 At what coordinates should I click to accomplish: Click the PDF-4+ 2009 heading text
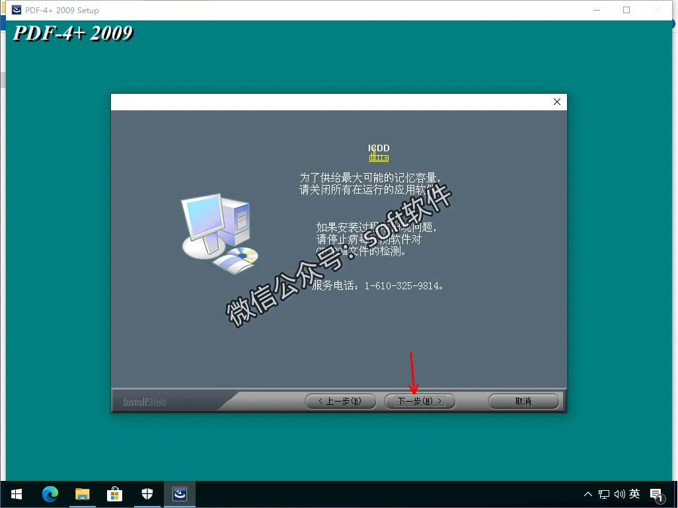tap(73, 33)
